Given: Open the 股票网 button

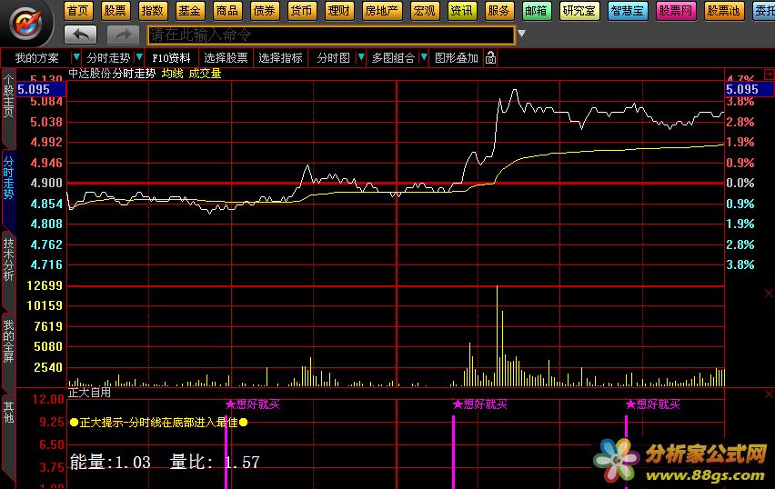Looking at the screenshot, I should click(x=676, y=11).
